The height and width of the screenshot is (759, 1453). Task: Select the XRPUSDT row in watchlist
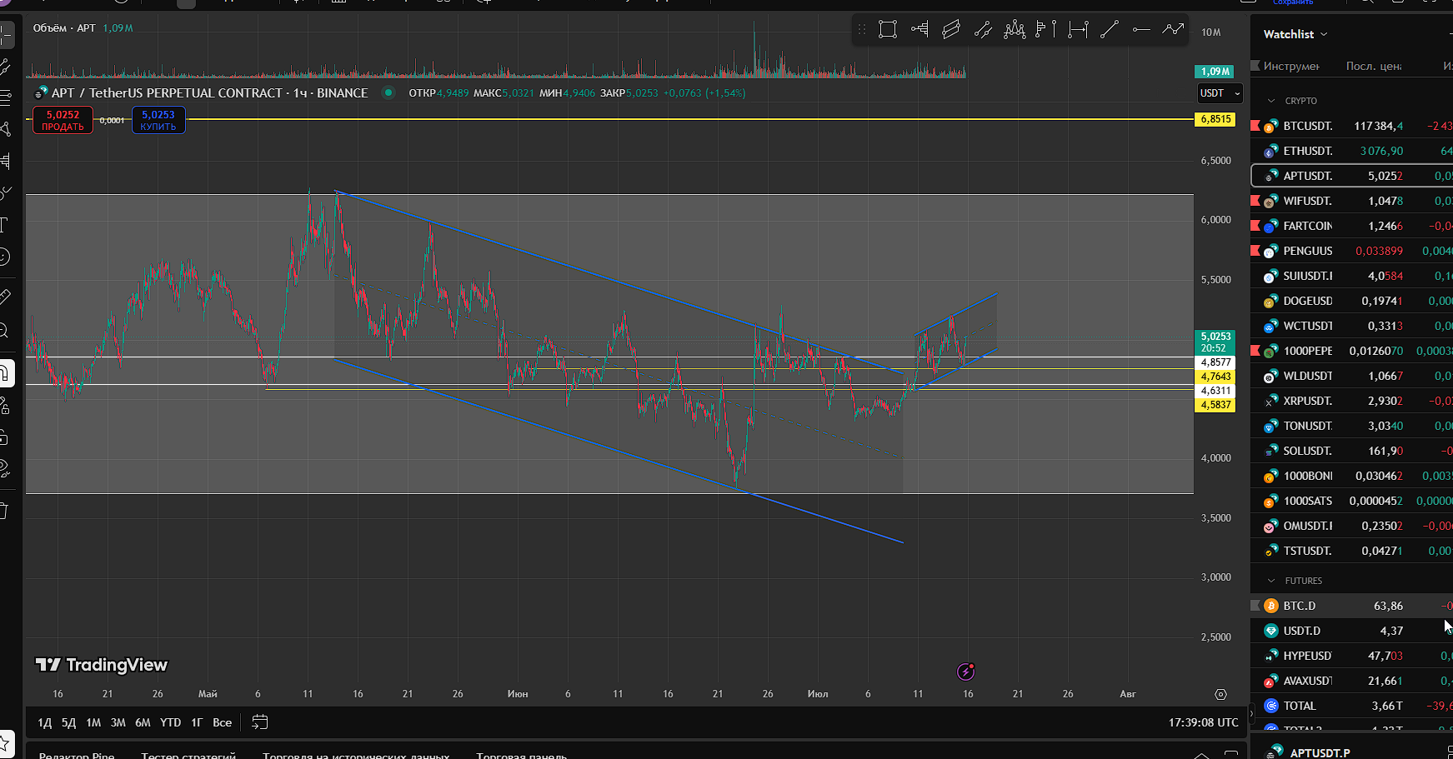[1352, 401]
